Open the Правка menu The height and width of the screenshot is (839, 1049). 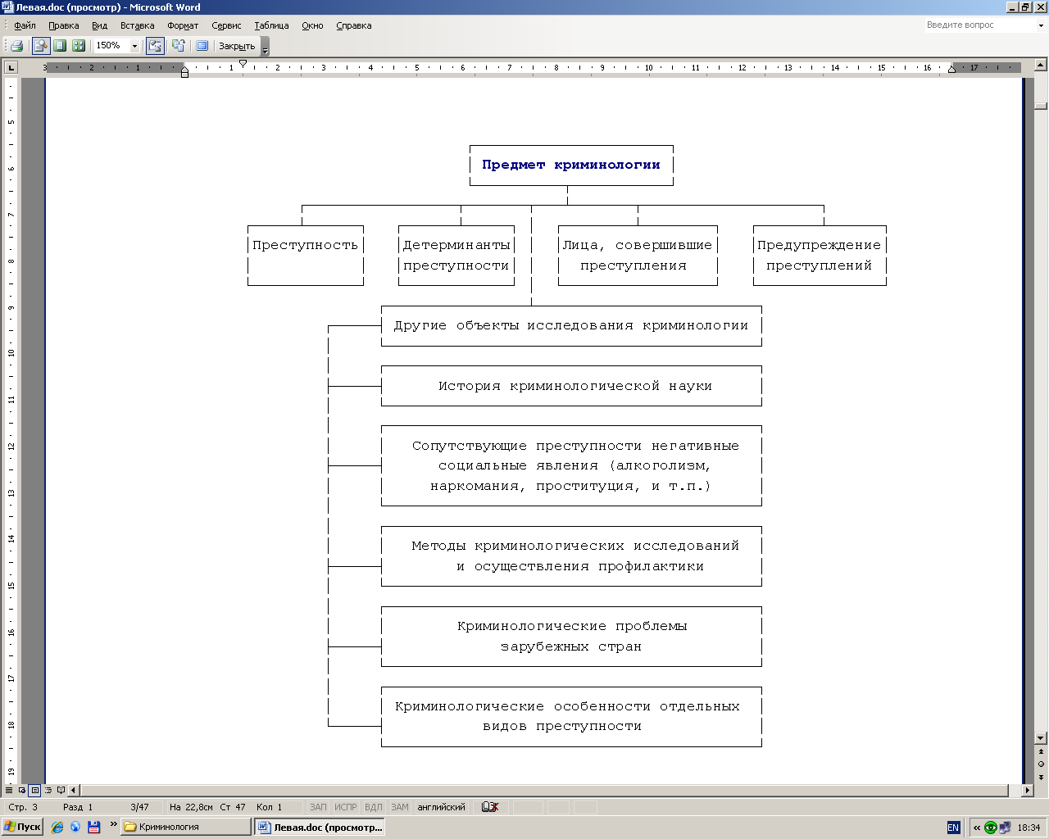(x=63, y=25)
